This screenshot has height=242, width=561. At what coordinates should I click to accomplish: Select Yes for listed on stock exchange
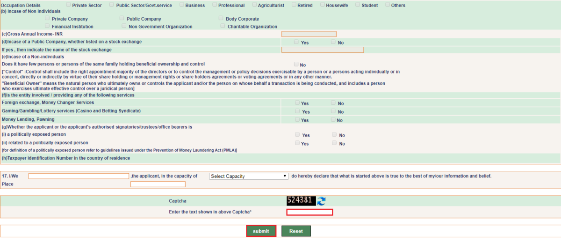pyautogui.click(x=297, y=42)
